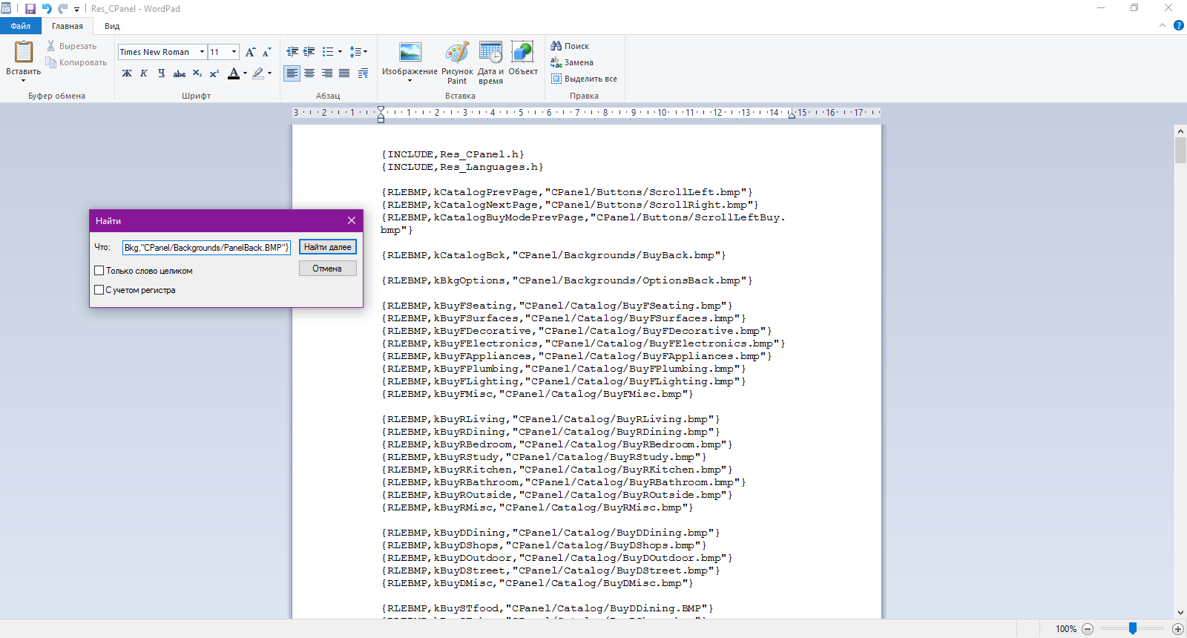Screen dimensions: 1187x638
Task: Toggle strikethrough formatting
Action: (x=179, y=73)
